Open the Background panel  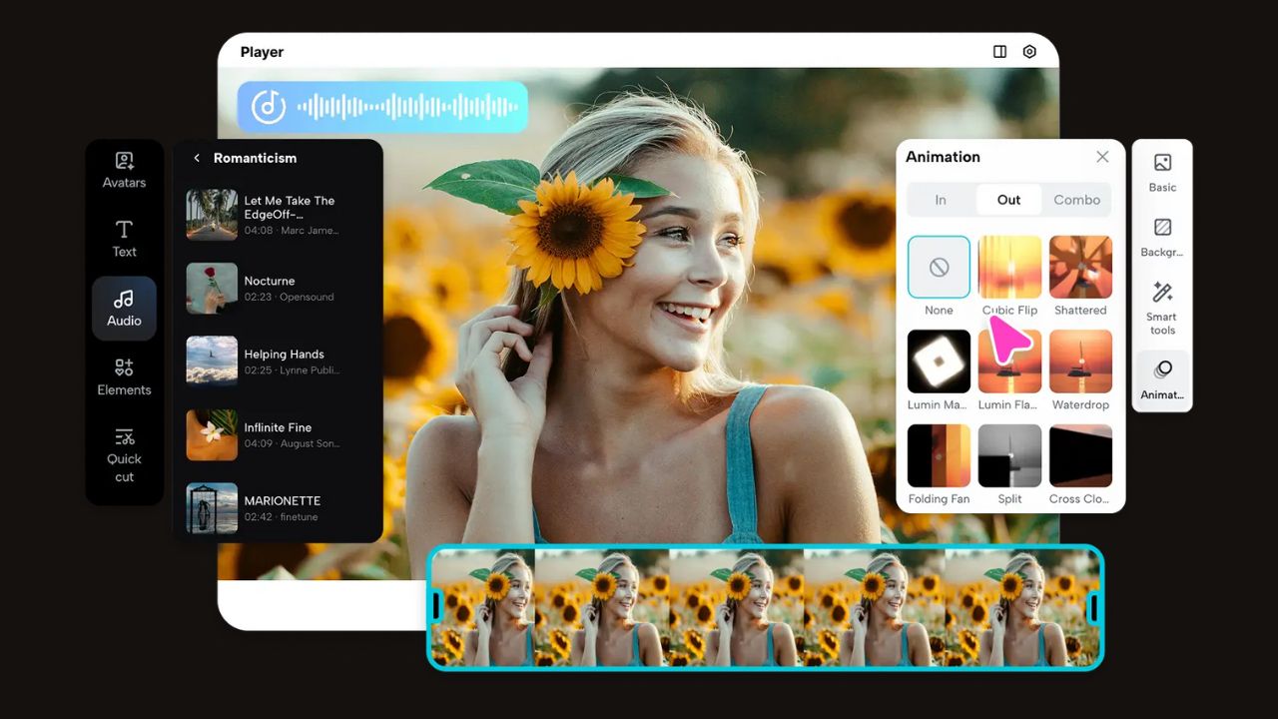coord(1161,238)
